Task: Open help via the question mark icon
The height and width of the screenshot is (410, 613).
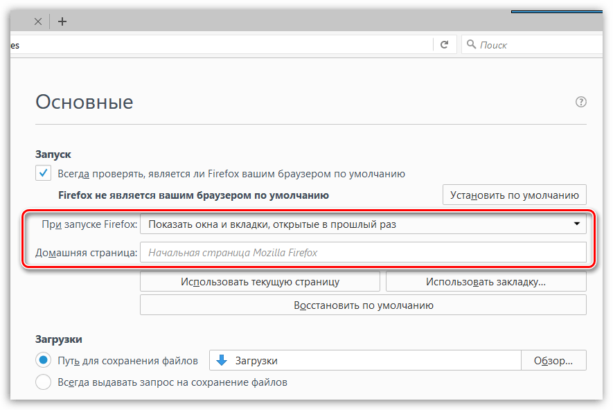Action: point(581,102)
